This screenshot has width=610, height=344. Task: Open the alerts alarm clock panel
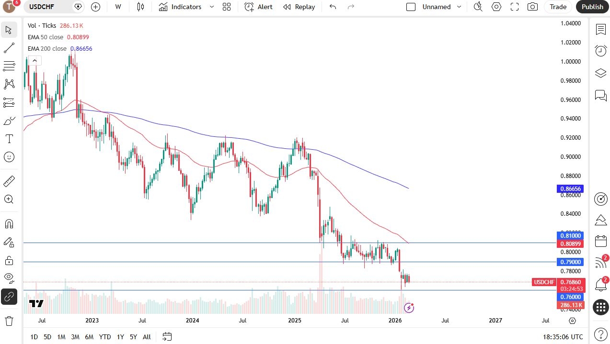click(x=600, y=50)
